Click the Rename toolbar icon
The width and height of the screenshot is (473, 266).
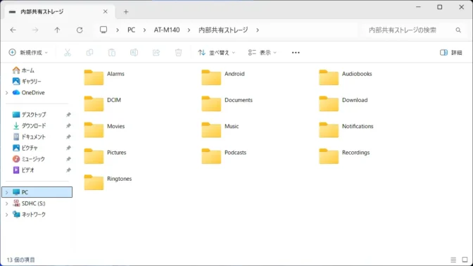tap(134, 53)
